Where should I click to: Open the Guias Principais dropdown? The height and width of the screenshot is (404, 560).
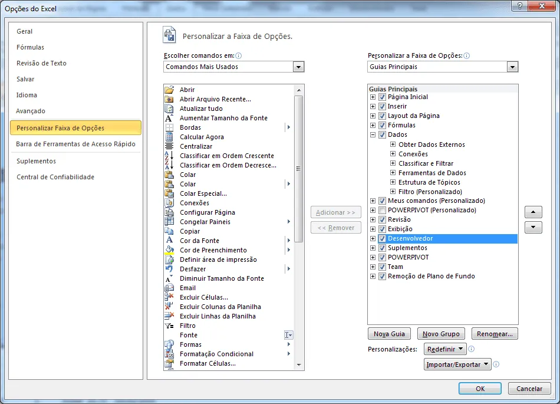click(x=512, y=67)
